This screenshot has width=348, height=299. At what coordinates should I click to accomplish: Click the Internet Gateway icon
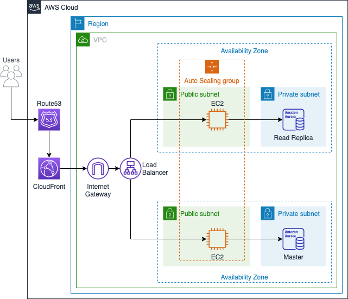[98, 168]
